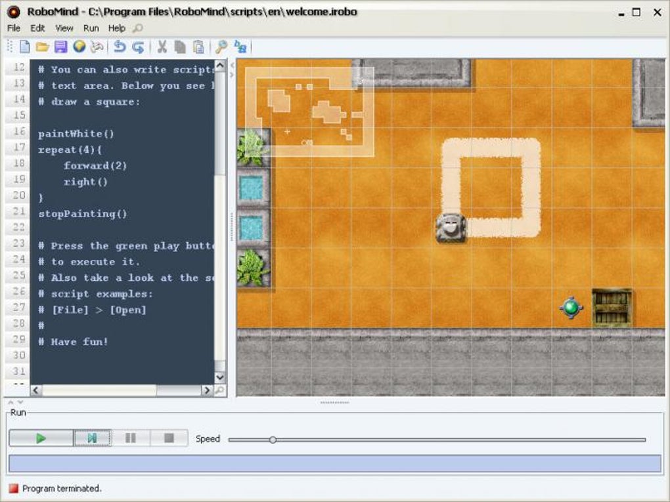
Task: Expand Run panel with down splitter arrow
Action: click(x=20, y=402)
